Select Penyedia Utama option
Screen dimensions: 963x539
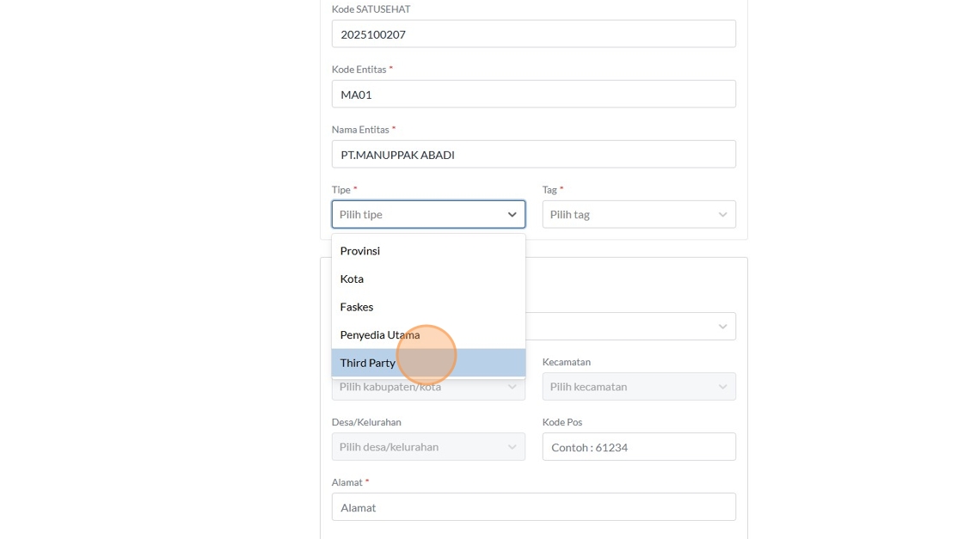(380, 334)
